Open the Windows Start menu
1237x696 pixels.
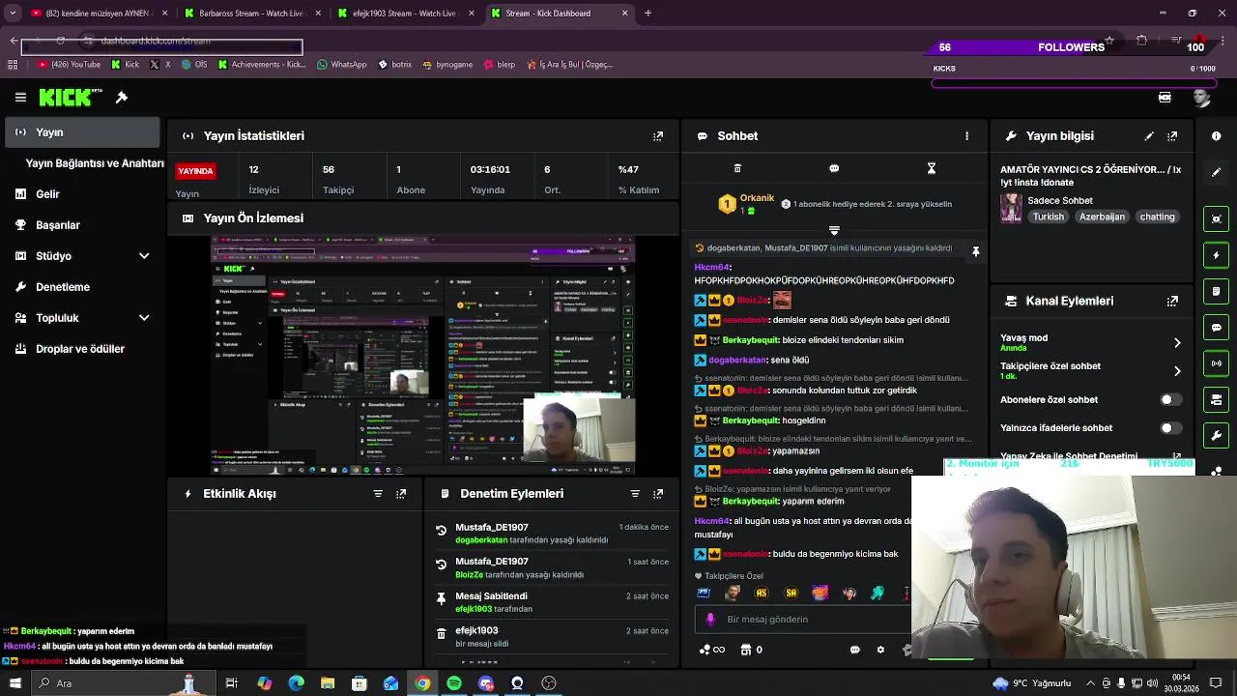[14, 683]
